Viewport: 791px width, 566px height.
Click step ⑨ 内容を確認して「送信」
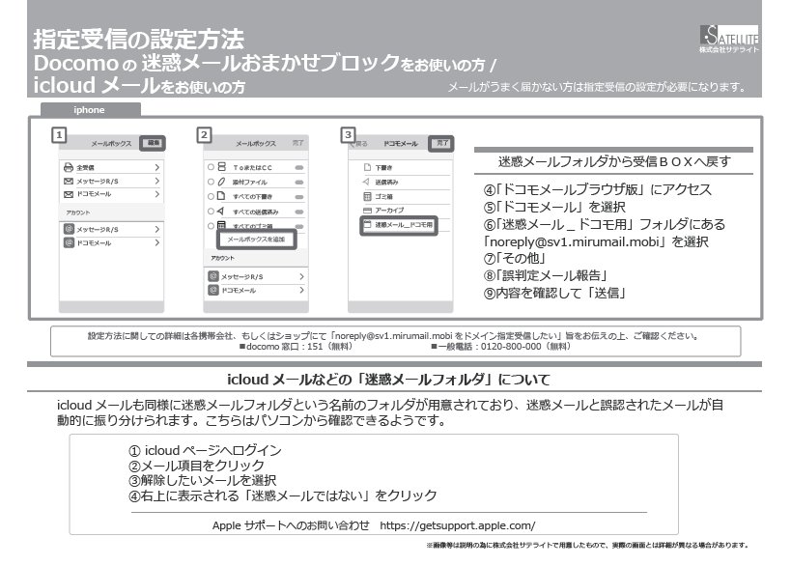[555, 293]
